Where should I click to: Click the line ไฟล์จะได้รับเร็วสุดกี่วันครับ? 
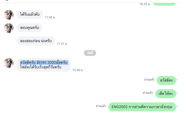pos(41,67)
